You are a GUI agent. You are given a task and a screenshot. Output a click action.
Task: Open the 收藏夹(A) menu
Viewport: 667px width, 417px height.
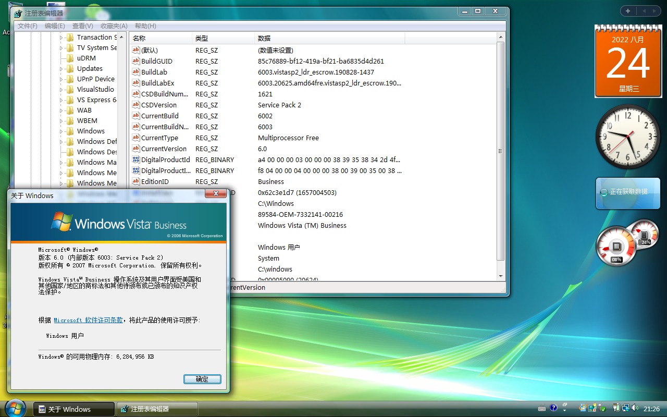coord(114,26)
